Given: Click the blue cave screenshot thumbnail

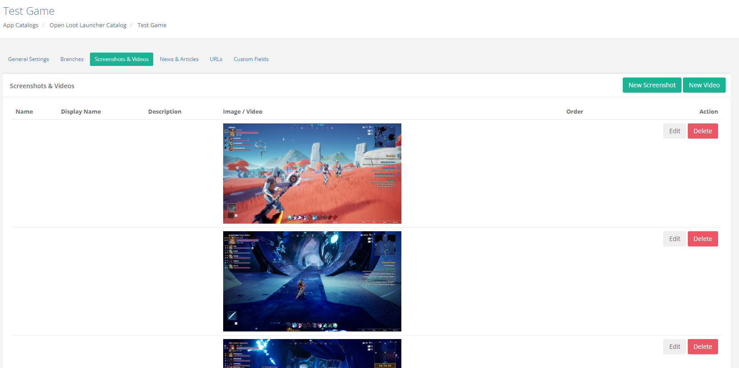Looking at the screenshot, I should 312,281.
